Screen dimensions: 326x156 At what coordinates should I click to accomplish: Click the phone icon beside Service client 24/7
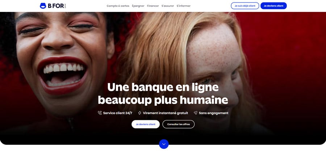(100, 113)
